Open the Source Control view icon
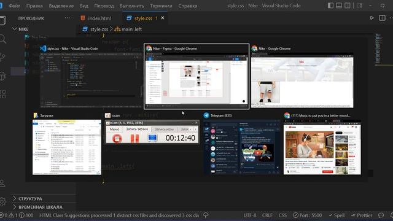The width and height of the screenshot is (393, 221). (2, 57)
